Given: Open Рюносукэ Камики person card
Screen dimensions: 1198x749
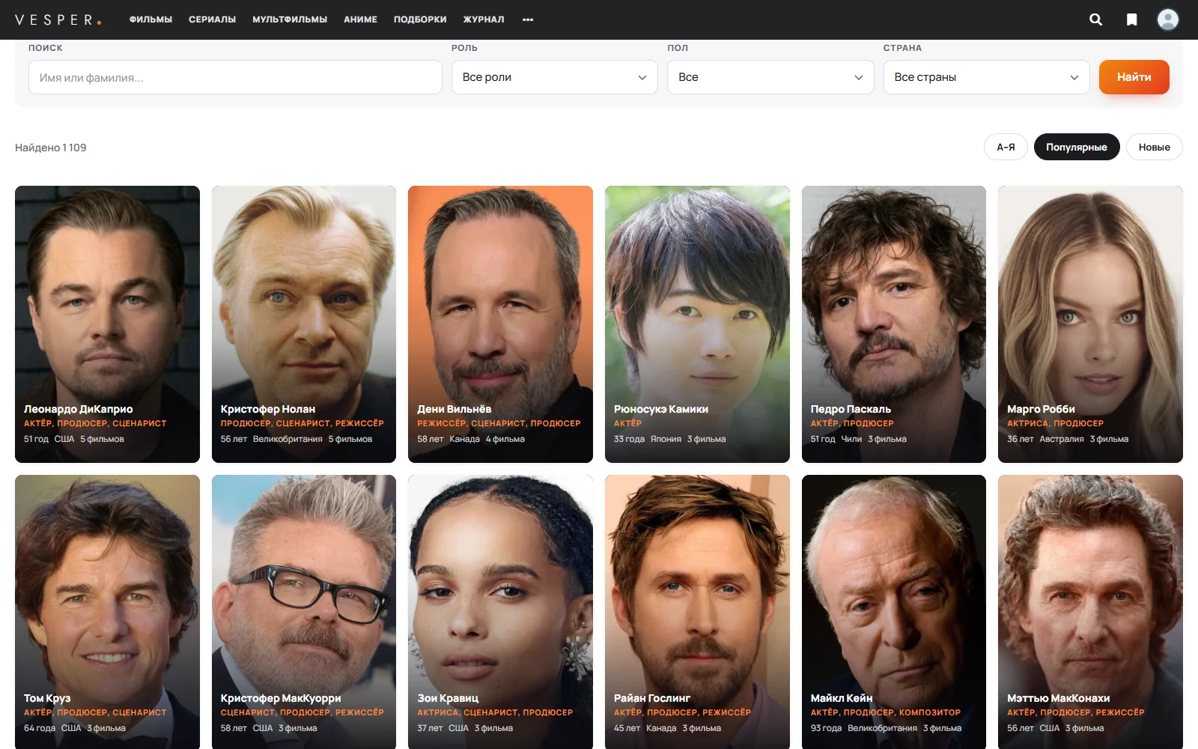Looking at the screenshot, I should coord(697,324).
